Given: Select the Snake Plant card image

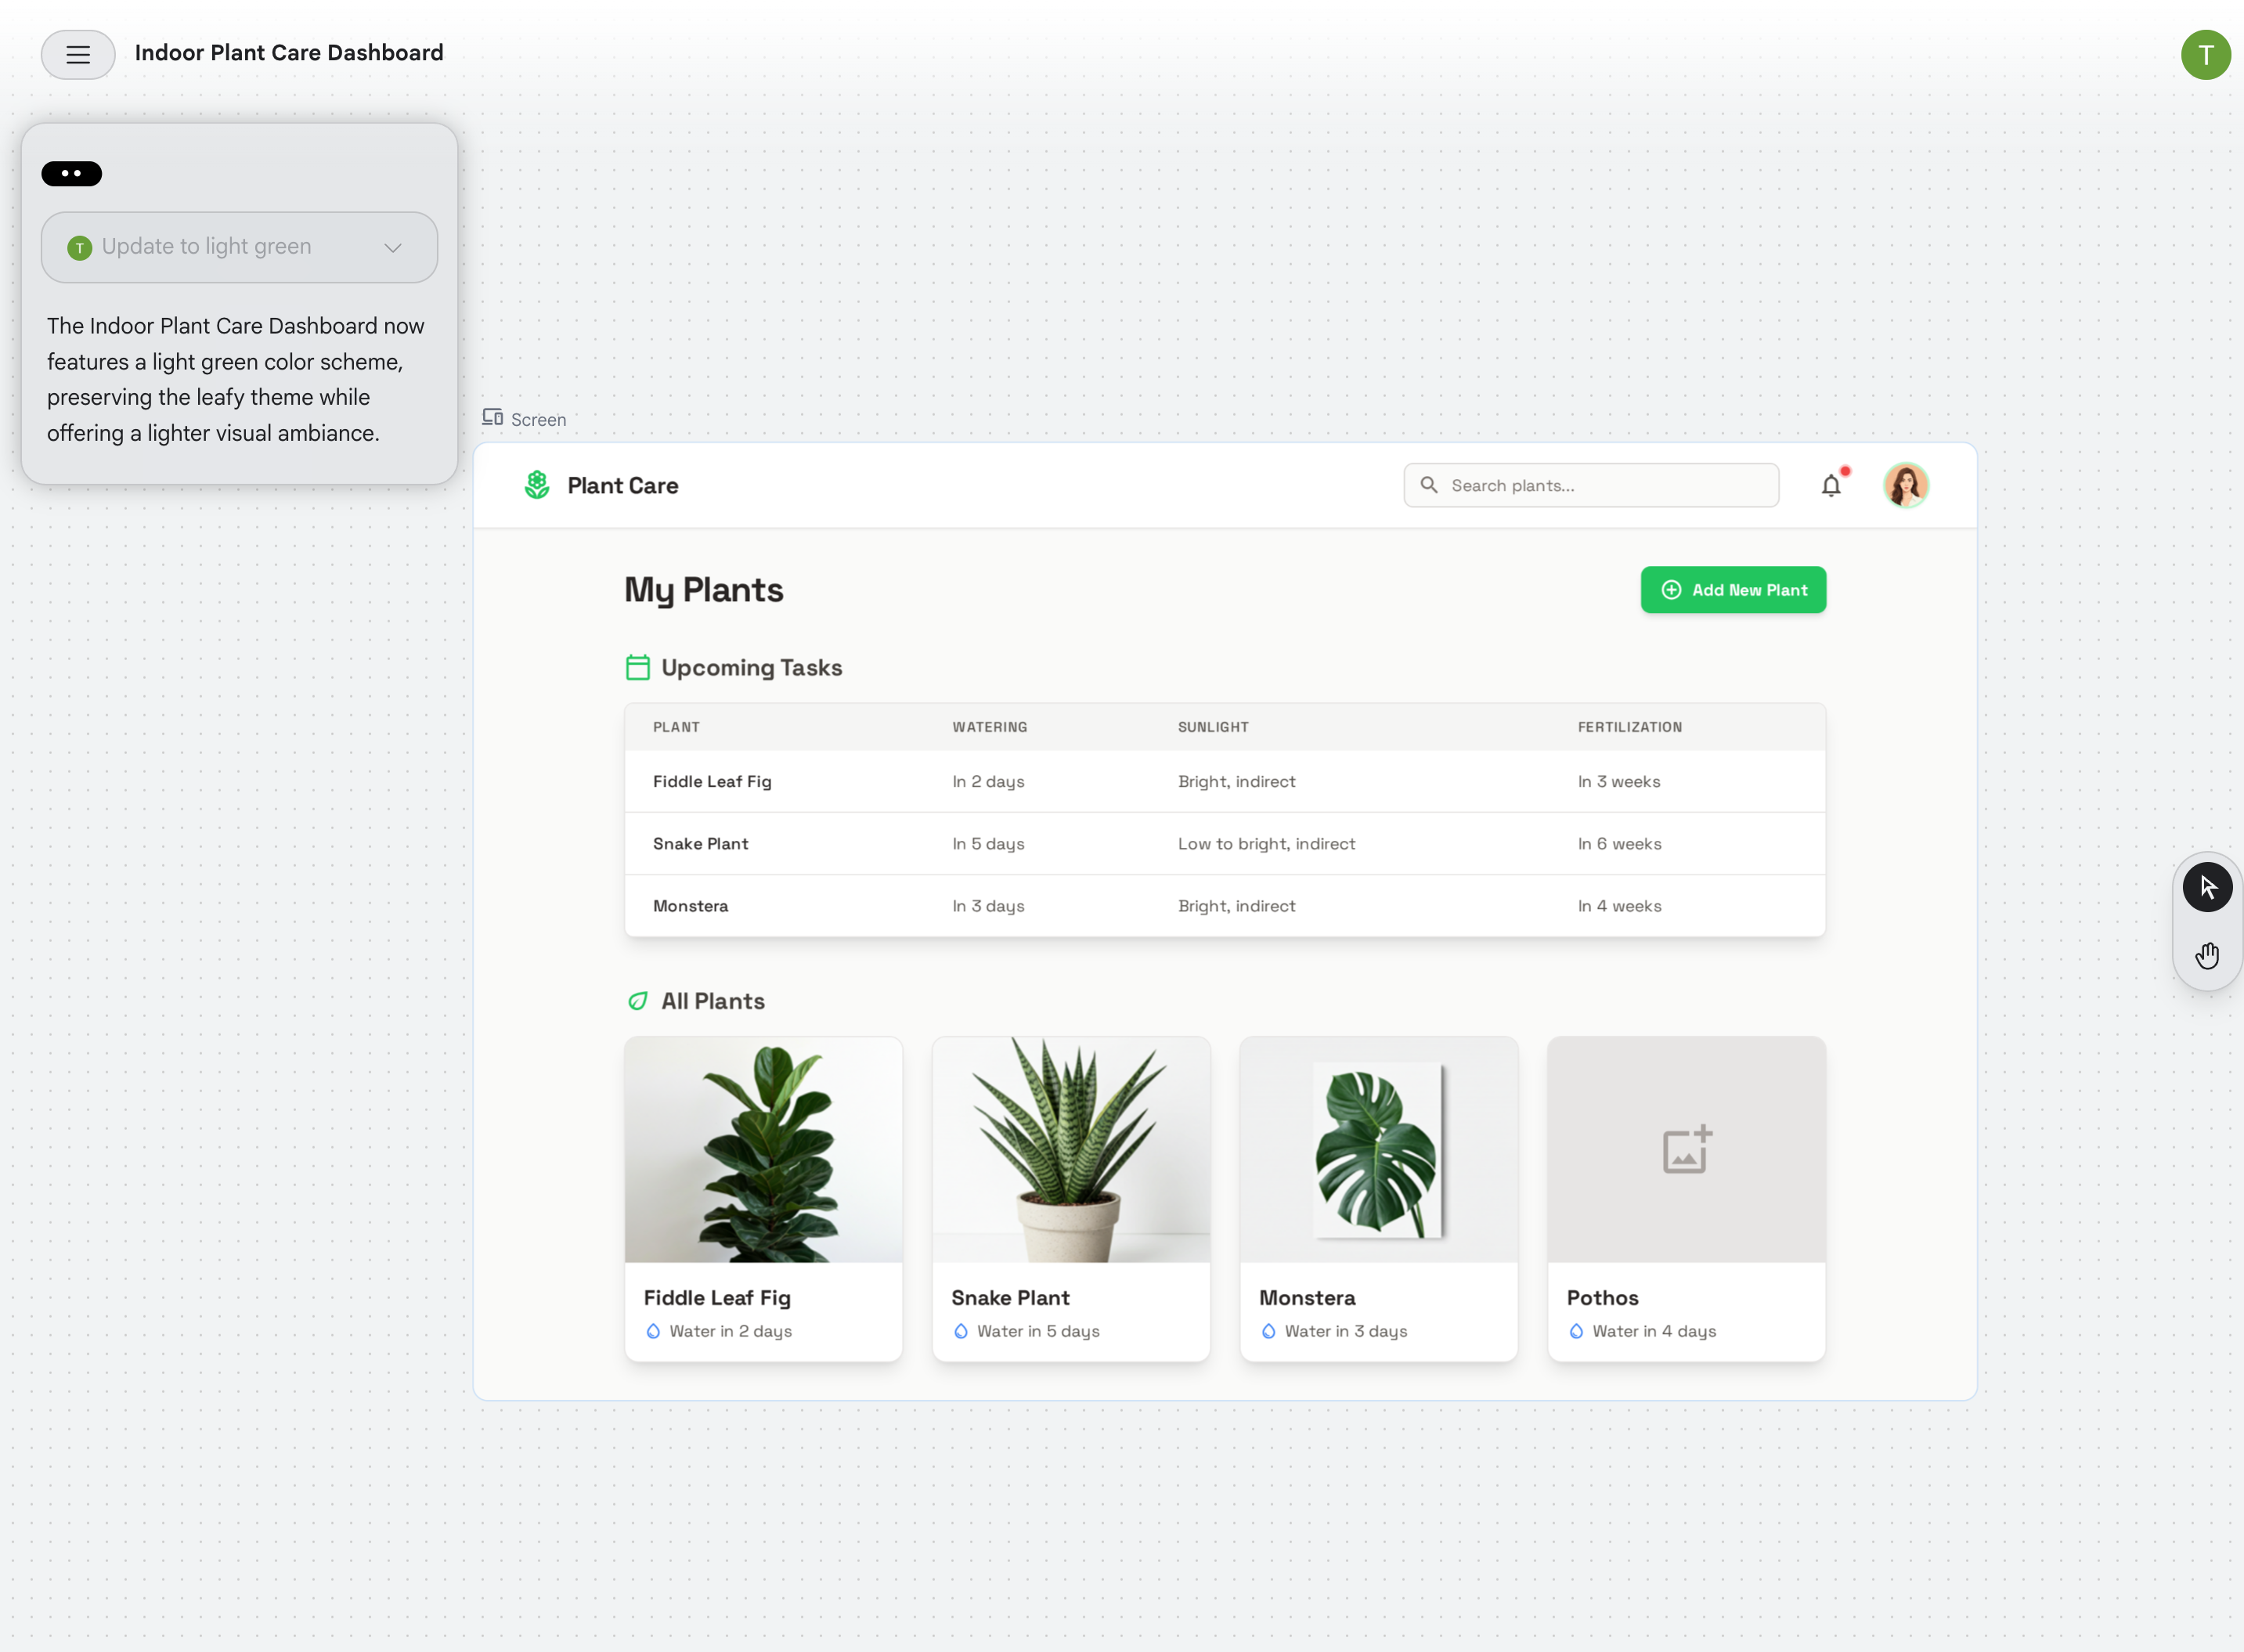Looking at the screenshot, I should pyautogui.click(x=1070, y=1149).
